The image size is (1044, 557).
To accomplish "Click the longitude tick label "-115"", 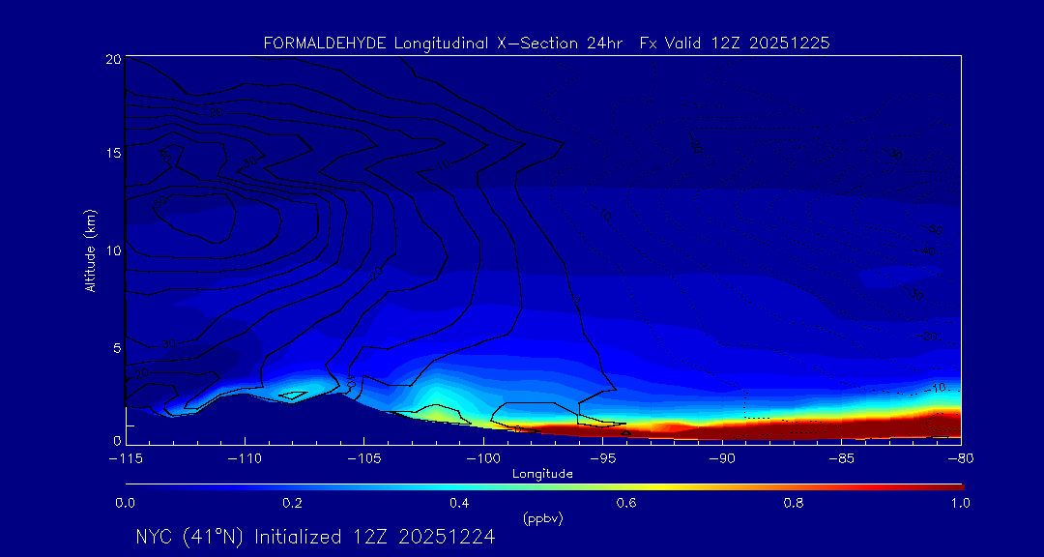I will pos(126,459).
